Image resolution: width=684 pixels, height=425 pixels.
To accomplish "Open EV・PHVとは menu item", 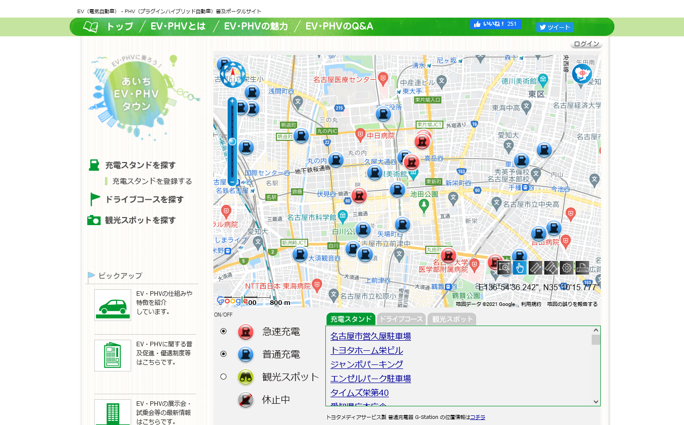I will tap(178, 27).
